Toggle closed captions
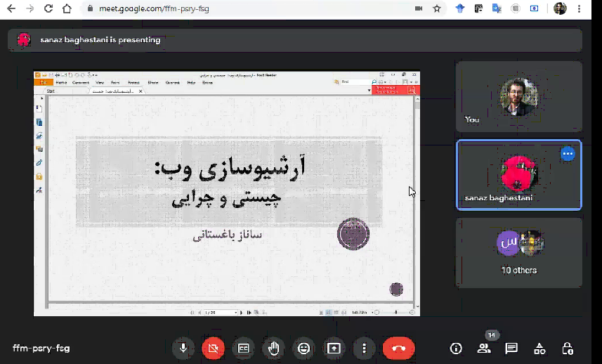The width and height of the screenshot is (602, 364). coord(244,348)
